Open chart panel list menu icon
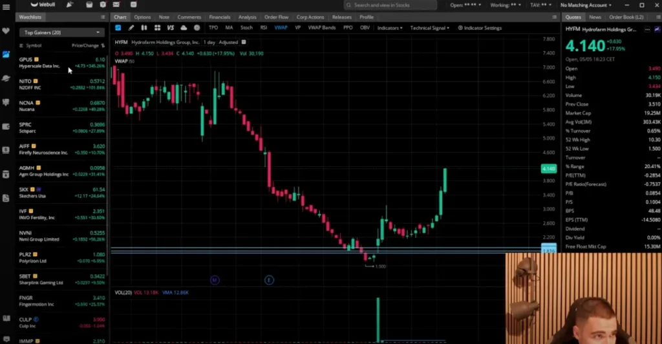 click(554, 17)
